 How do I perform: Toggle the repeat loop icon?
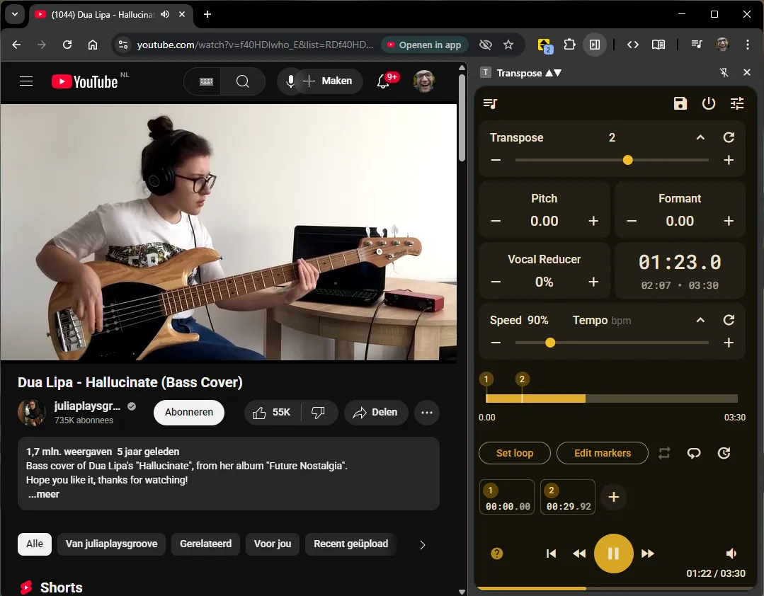point(664,453)
